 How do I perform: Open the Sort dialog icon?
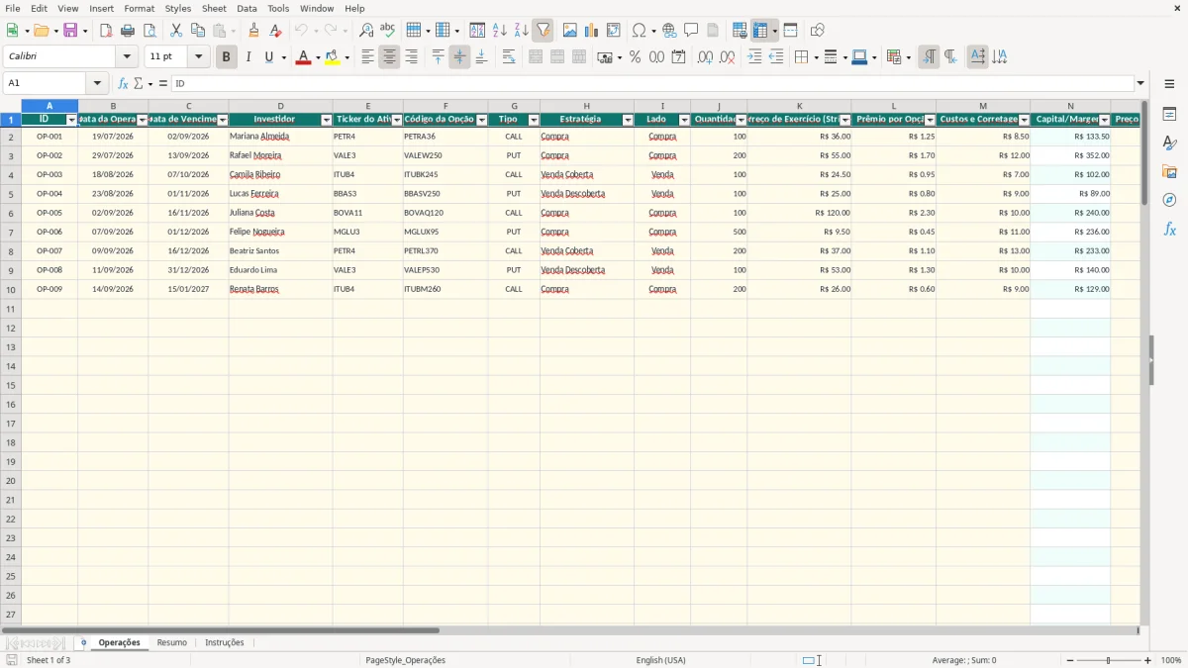tap(477, 31)
